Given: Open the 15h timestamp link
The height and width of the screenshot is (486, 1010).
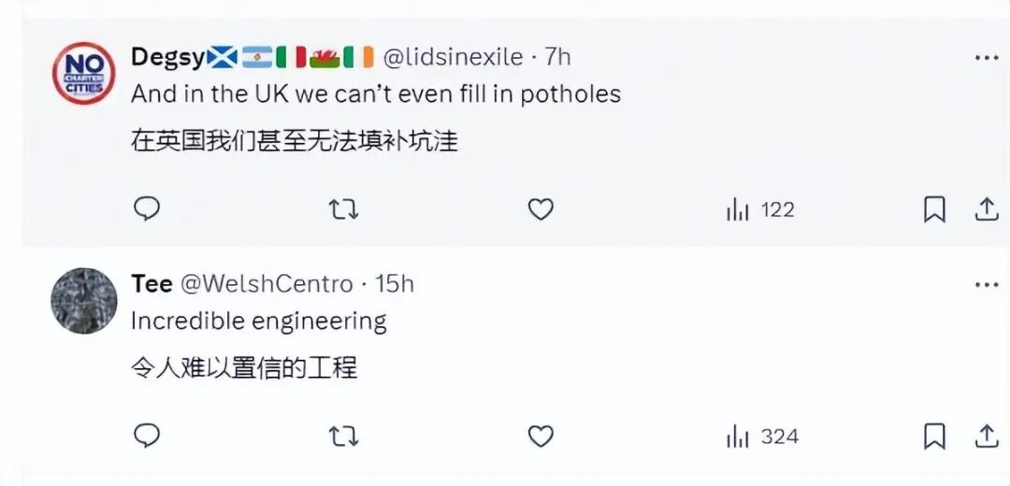Looking at the screenshot, I should (x=394, y=283).
